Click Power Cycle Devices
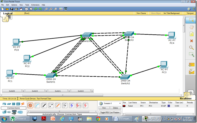This screenshot has width=197, height=123. (28, 99)
